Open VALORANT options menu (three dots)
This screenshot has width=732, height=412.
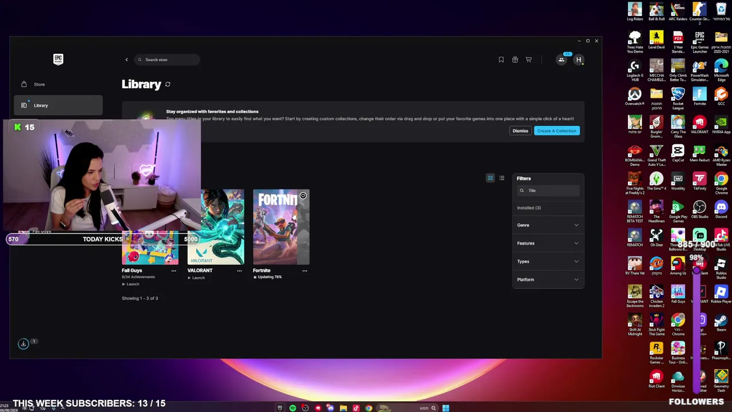click(240, 271)
